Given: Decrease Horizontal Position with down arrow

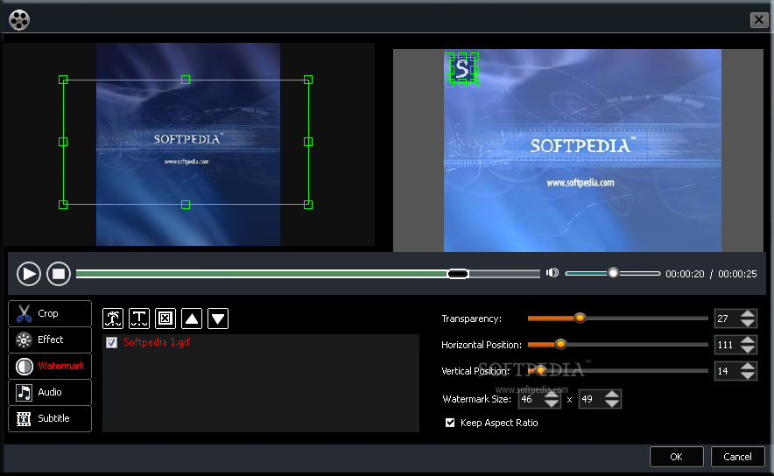Looking at the screenshot, I should pyautogui.click(x=748, y=349).
